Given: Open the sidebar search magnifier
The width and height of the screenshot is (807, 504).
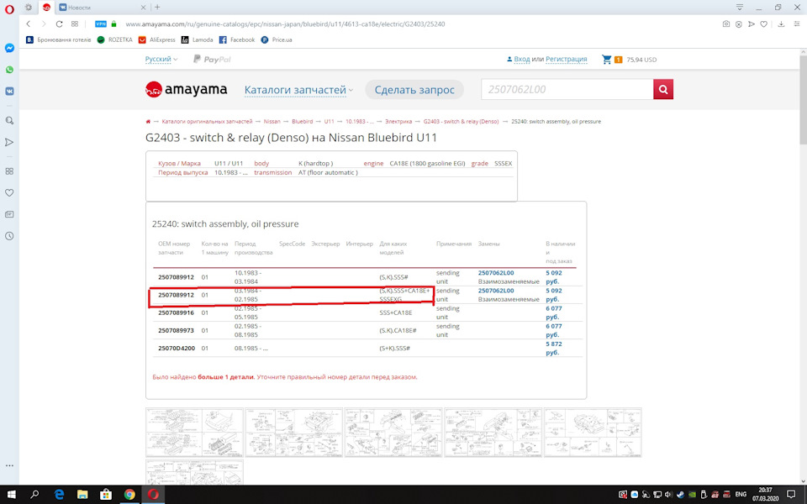Looking at the screenshot, I should (x=9, y=121).
